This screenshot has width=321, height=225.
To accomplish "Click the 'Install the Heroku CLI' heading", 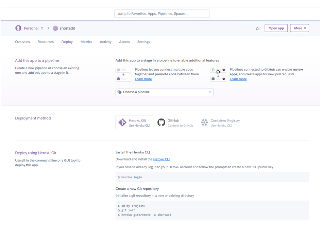I will click(x=133, y=152).
